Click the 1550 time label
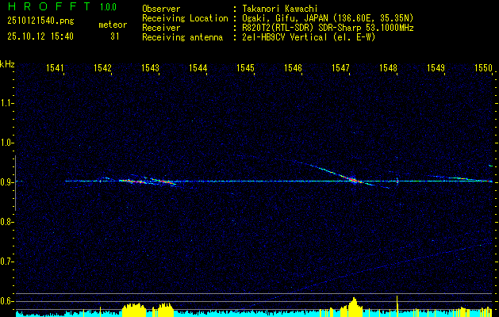This screenshot has width=499, height=317. 484,67
